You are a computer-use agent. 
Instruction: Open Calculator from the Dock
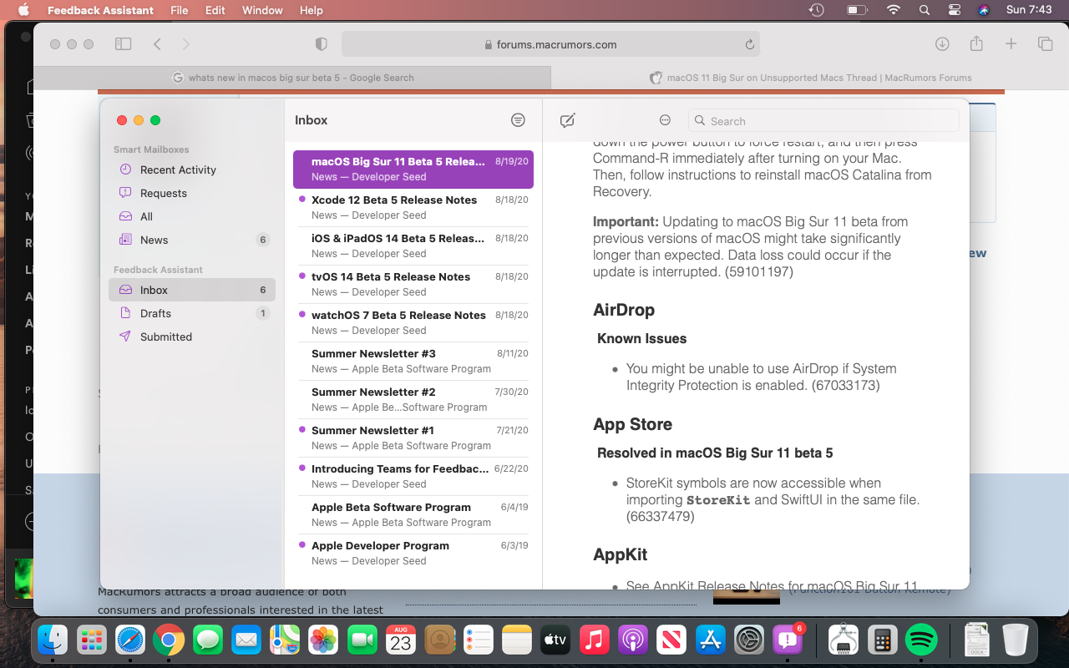click(882, 640)
